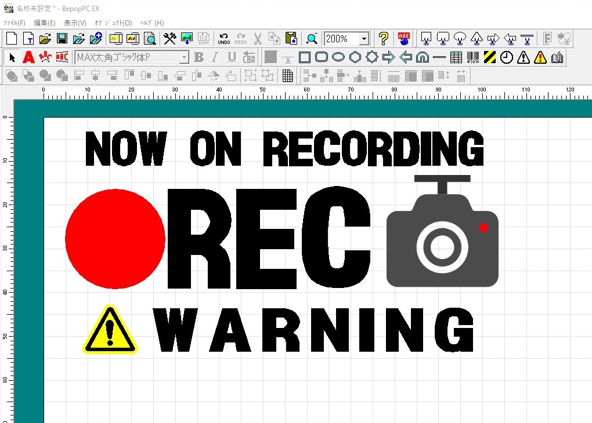Insert a barcode using the barcode icon

pyautogui.click(x=473, y=57)
